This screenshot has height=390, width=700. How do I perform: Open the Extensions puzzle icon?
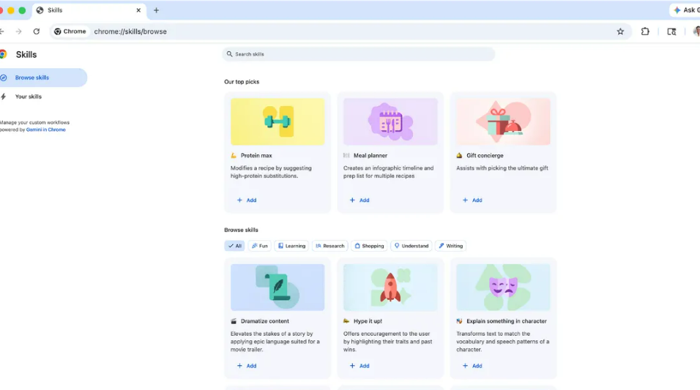point(645,31)
